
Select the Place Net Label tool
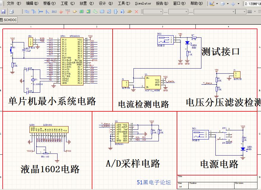pyautogui.click(x=54, y=12)
